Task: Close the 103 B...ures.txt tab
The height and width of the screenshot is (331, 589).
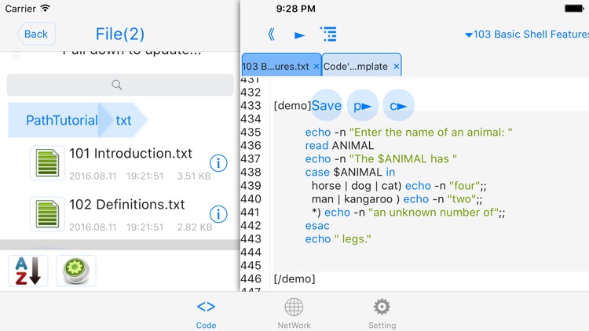Action: 316,67
